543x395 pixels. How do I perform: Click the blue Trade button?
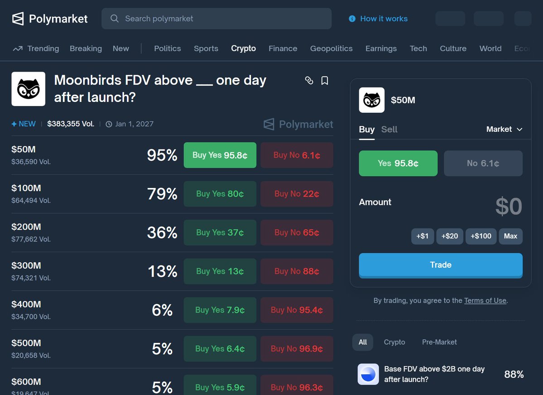point(441,265)
